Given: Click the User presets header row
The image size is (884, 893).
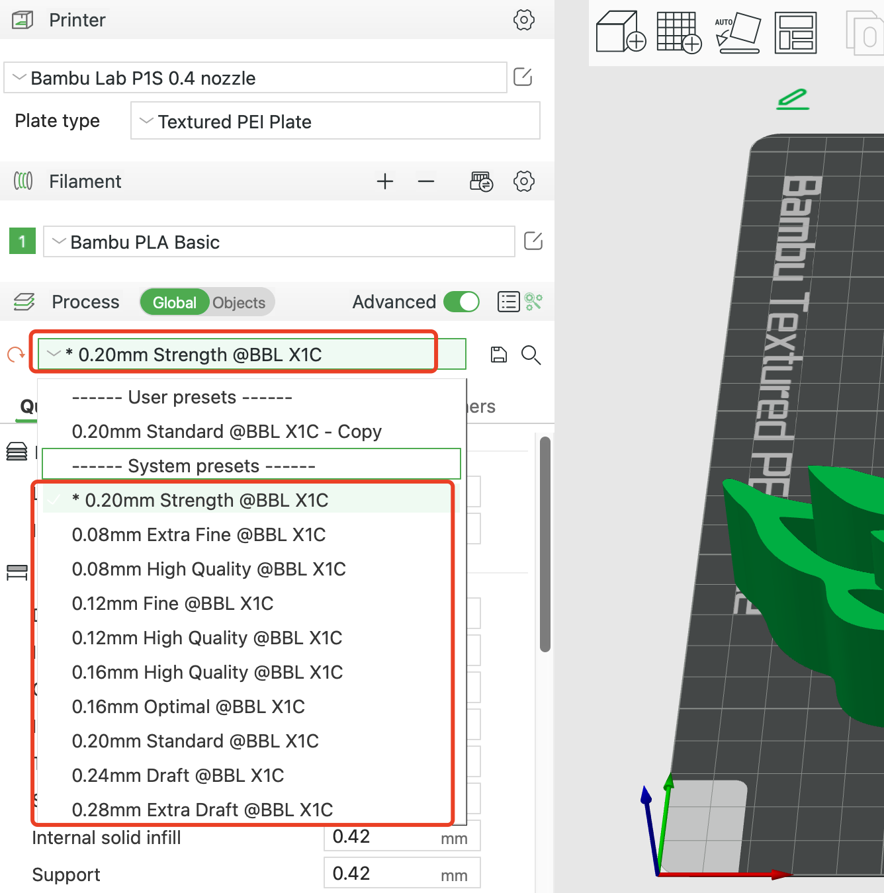Looking at the screenshot, I should point(251,397).
